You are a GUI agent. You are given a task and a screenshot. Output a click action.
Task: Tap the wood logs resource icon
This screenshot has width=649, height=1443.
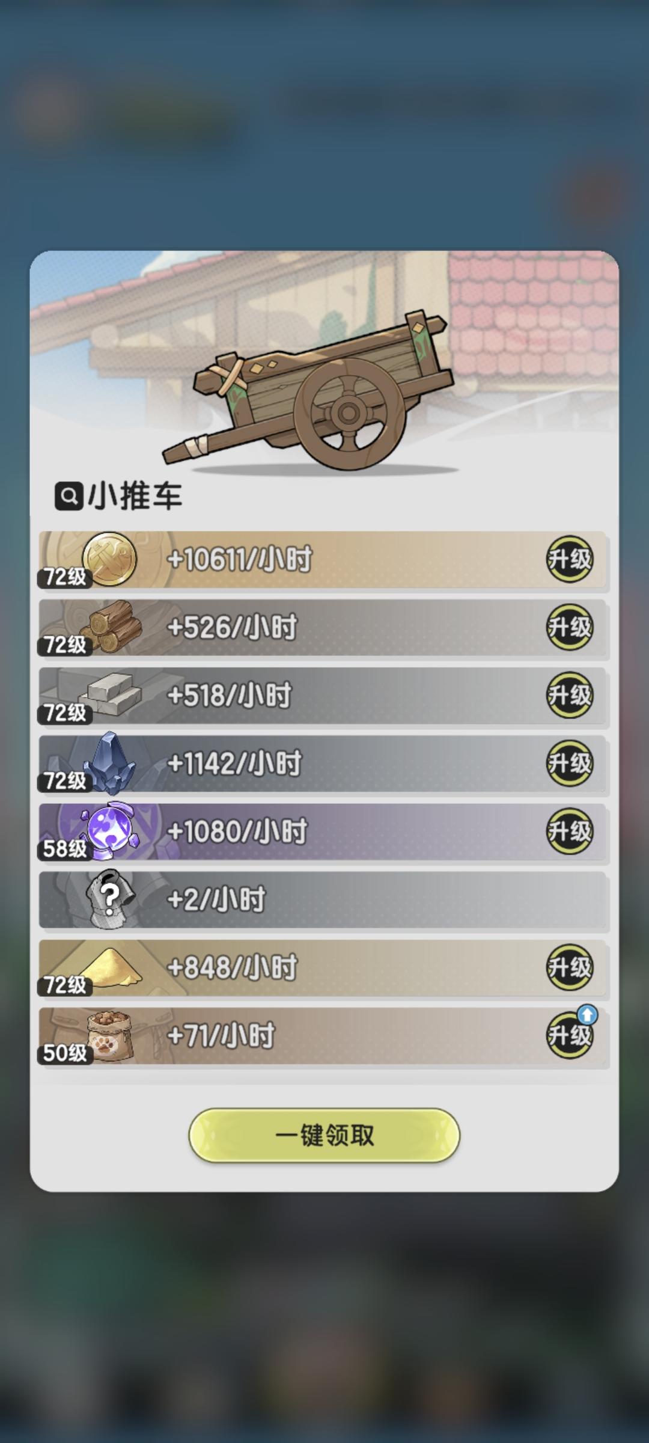pyautogui.click(x=112, y=627)
